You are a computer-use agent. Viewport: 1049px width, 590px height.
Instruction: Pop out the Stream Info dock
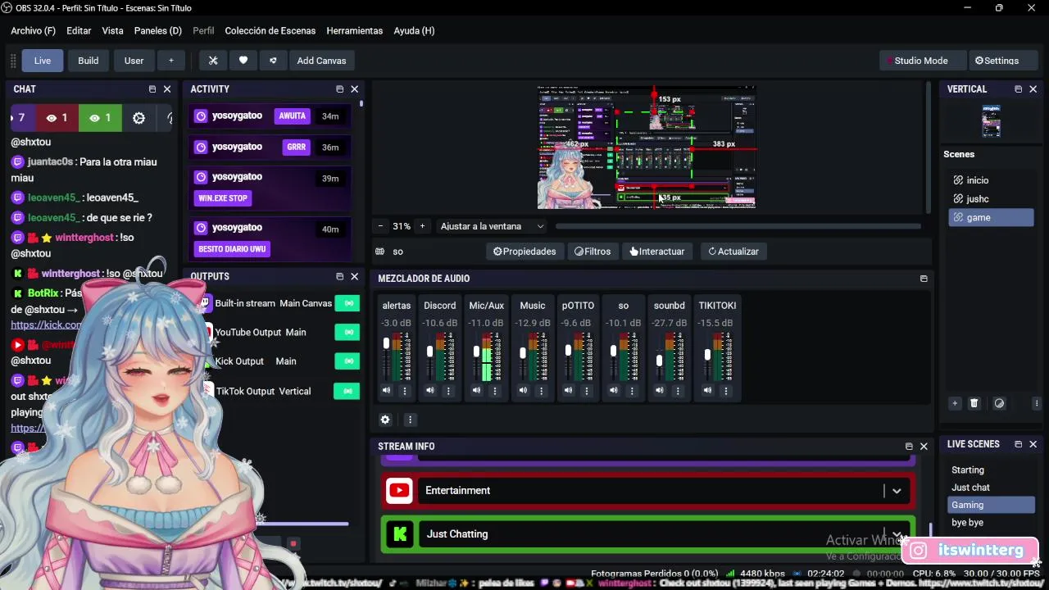(x=909, y=447)
